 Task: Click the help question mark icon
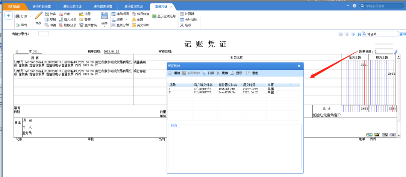click(x=354, y=6)
